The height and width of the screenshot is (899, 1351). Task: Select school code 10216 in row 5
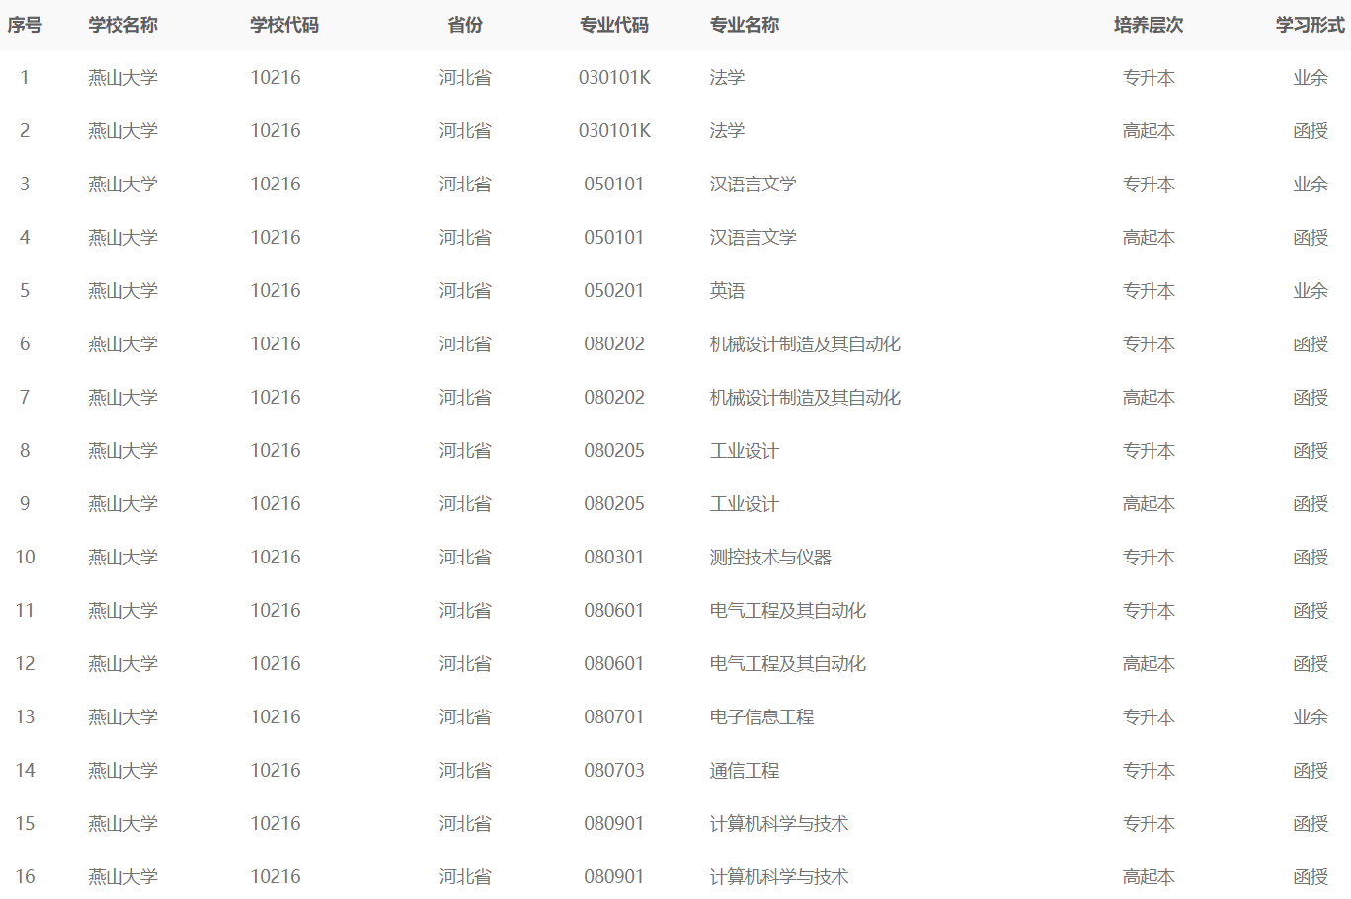click(x=276, y=291)
